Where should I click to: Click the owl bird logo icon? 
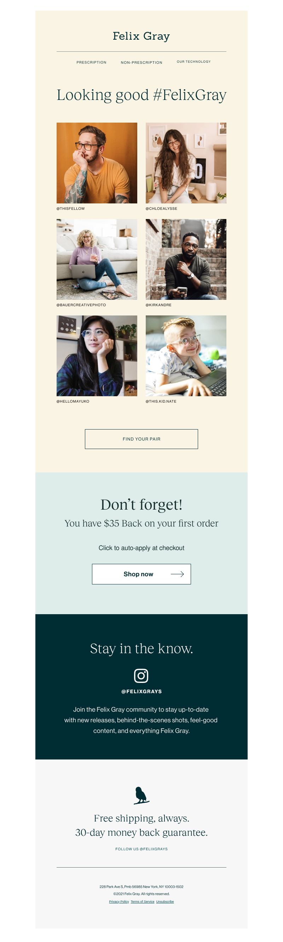pos(141,795)
